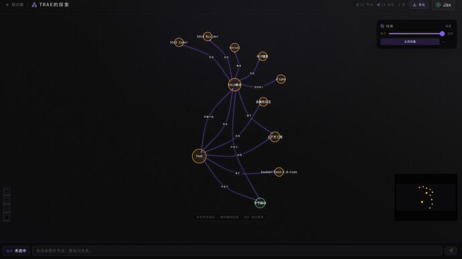Zoom out with second canvas control

pos(7,200)
